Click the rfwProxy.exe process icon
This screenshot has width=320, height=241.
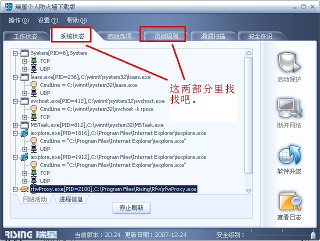coord(24,189)
